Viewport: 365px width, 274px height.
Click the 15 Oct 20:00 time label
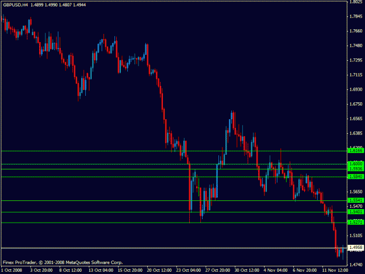click(x=130, y=270)
